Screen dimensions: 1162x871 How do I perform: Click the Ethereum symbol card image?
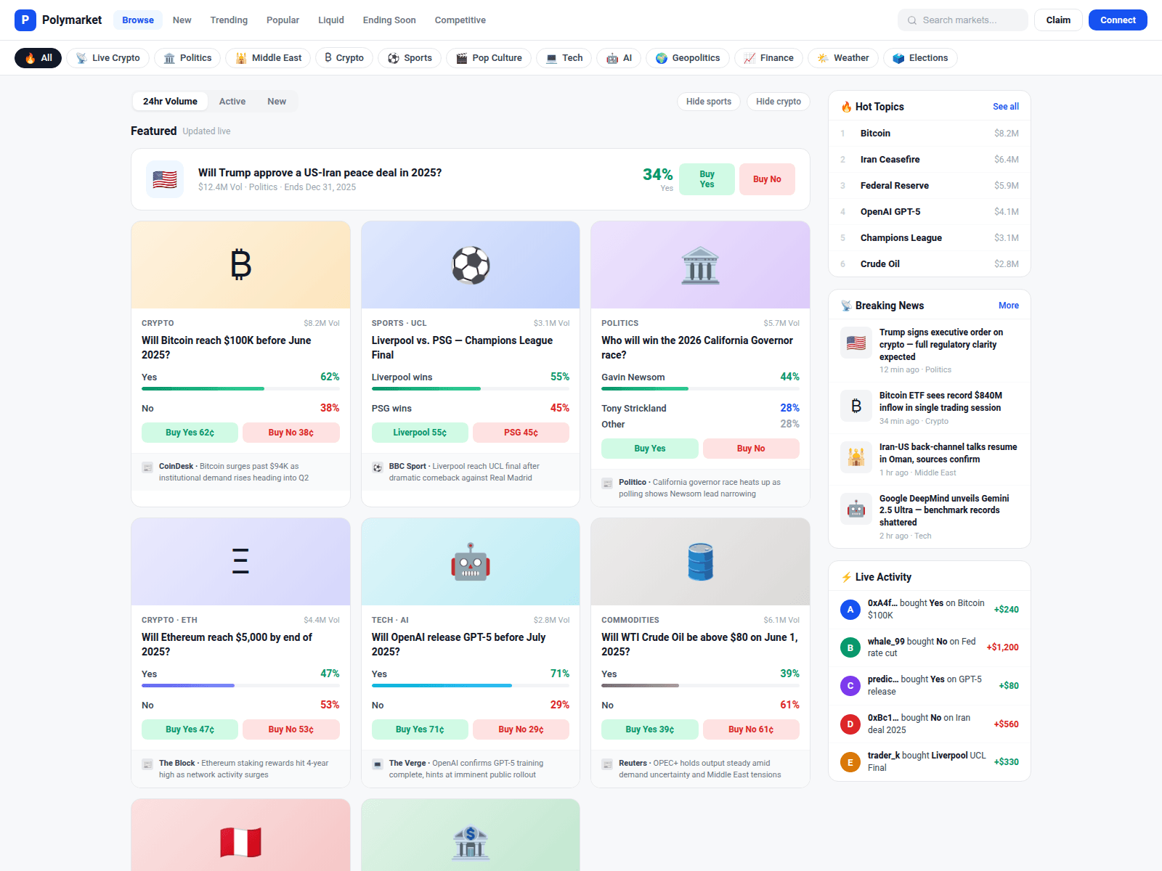tap(240, 562)
